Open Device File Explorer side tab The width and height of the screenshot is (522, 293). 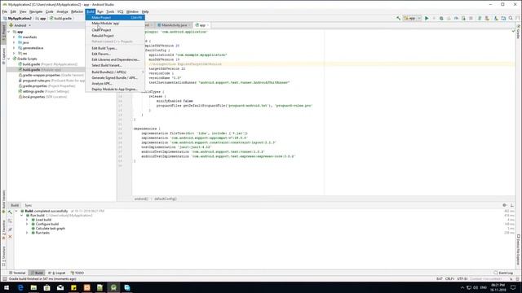click(x=519, y=249)
